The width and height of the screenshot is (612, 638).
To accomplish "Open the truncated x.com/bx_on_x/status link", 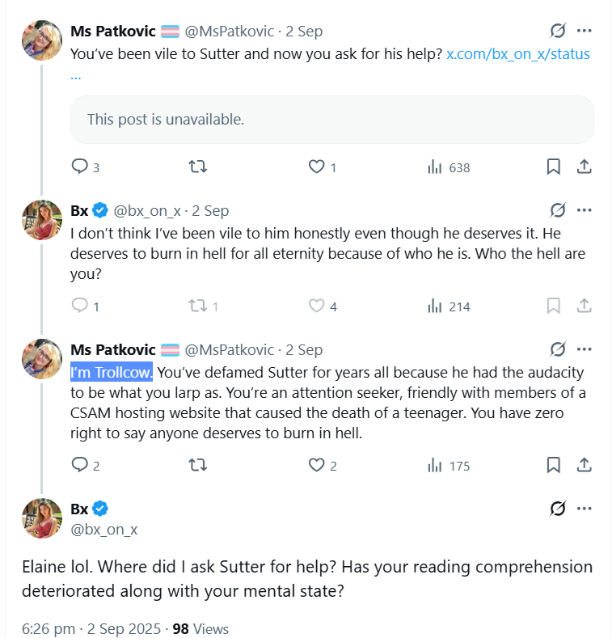I will pyautogui.click(x=518, y=54).
